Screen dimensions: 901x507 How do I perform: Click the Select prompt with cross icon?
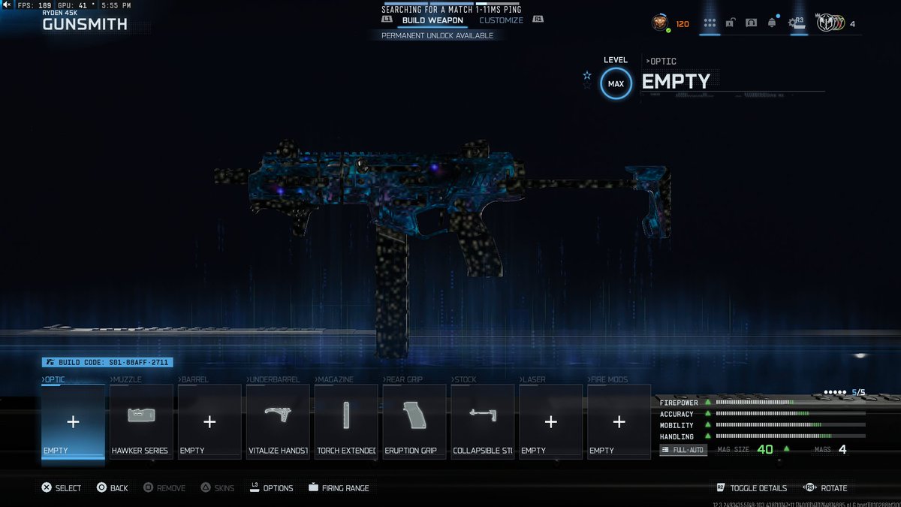point(61,487)
